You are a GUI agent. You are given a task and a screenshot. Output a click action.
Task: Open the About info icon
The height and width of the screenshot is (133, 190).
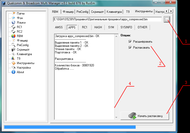tap(14, 72)
